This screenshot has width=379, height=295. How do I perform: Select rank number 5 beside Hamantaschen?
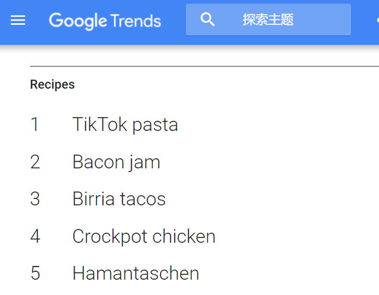(35, 273)
